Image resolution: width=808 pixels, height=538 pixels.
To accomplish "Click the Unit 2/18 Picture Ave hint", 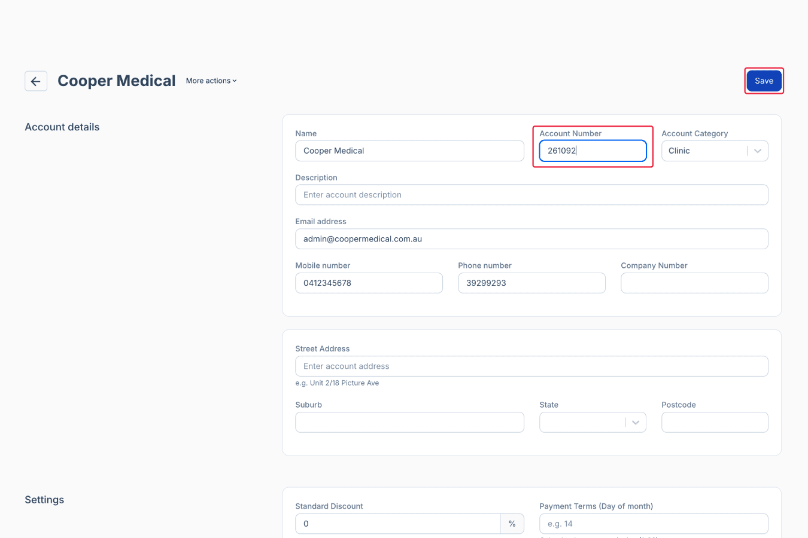I will tap(337, 383).
